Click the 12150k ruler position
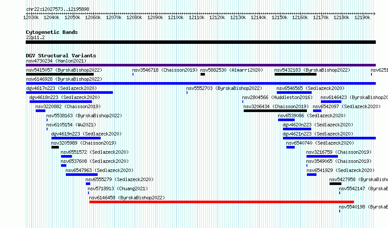This screenshot has width=388, height=228. tap(279, 17)
